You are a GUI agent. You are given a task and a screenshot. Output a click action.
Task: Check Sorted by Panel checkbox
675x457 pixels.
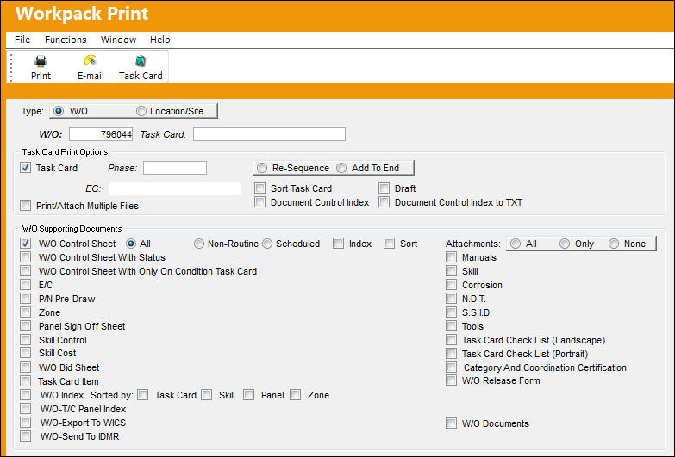[x=248, y=395]
